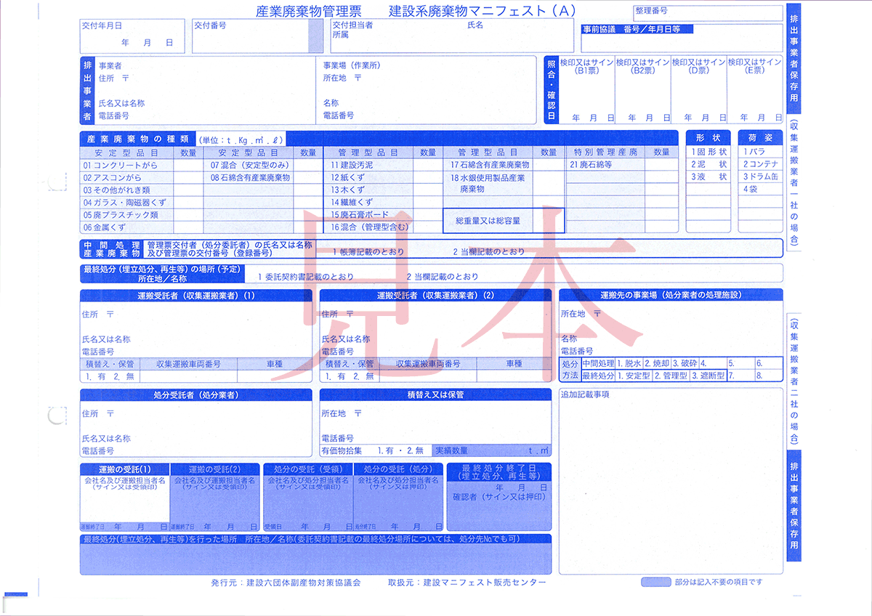Viewport: 872px width, 616px height.
Task: Select final disposal type "1. 安定型"
Action: pos(634,376)
